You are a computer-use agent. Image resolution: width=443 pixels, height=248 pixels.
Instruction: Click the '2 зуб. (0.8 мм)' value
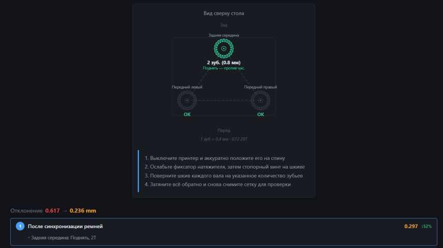224,63
